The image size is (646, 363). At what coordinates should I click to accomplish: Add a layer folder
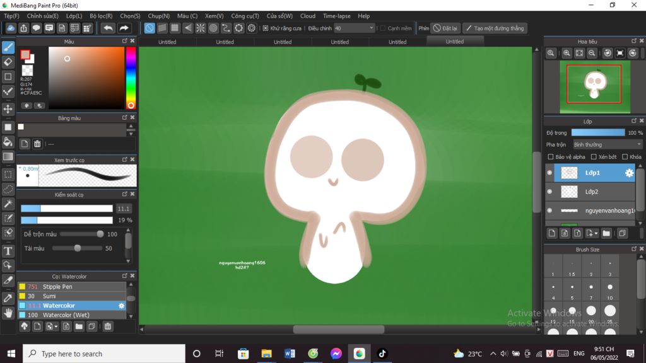(606, 233)
